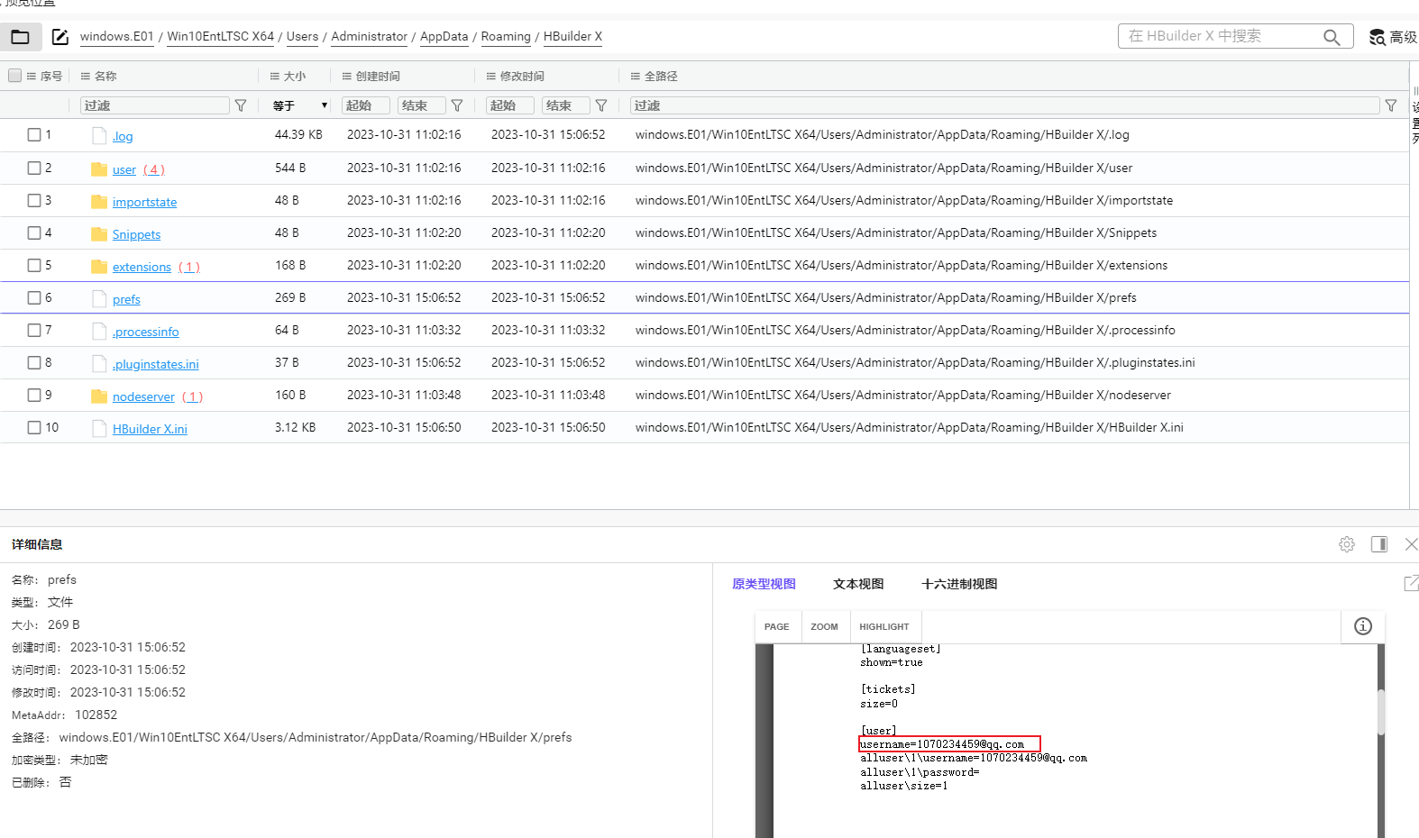Select the HIGHLIGHT viewer tab
The image size is (1419, 838).
(884, 627)
